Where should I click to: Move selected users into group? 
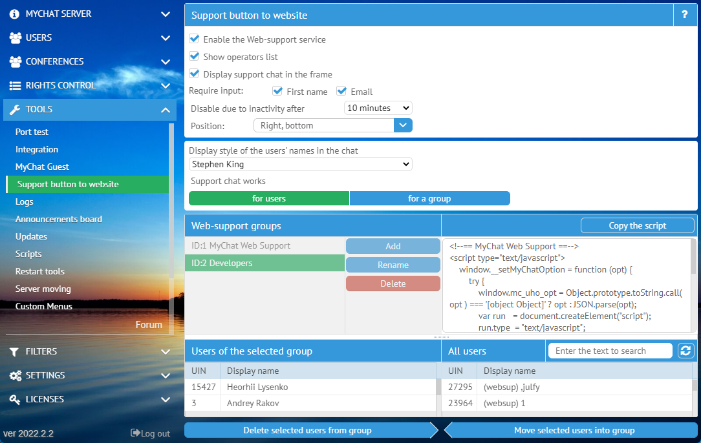pos(571,431)
